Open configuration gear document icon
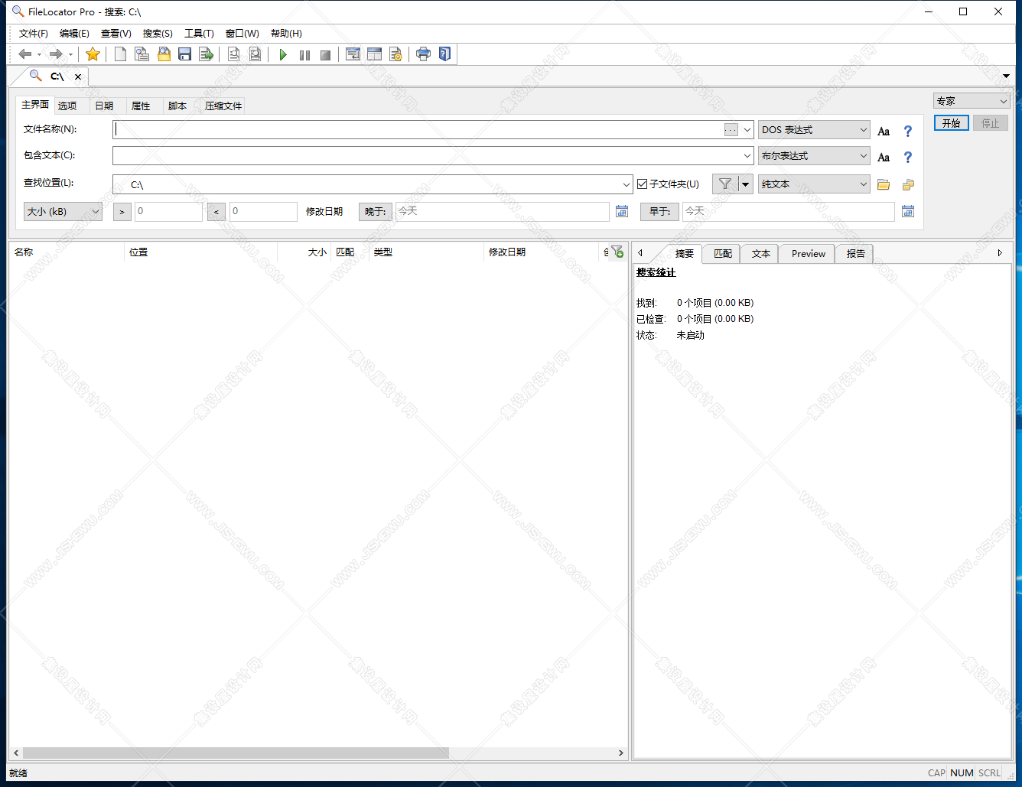Screen dimensions: 1022x787 (x=395, y=54)
